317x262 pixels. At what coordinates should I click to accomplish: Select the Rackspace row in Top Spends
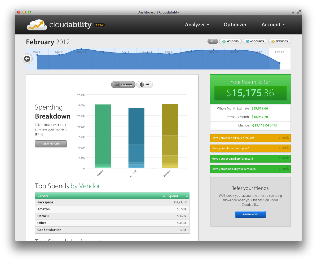(111, 202)
